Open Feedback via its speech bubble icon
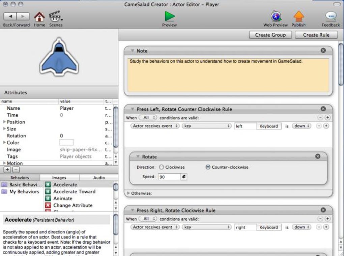 coord(330,16)
